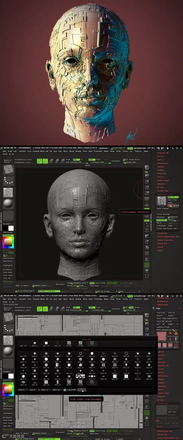Open Texture menu in lower ZBrush window
The height and width of the screenshot is (440, 183).
[125, 299]
